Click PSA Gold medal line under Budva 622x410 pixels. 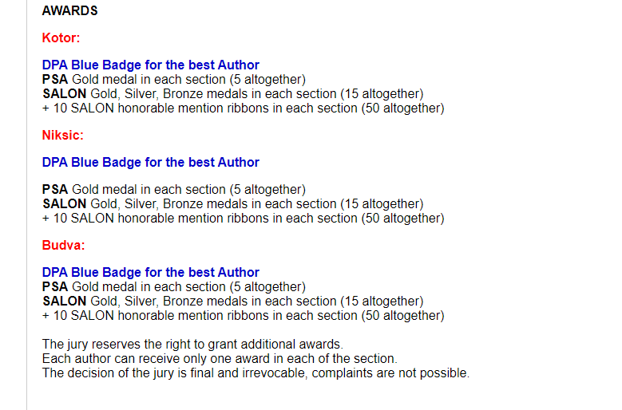[173, 286]
